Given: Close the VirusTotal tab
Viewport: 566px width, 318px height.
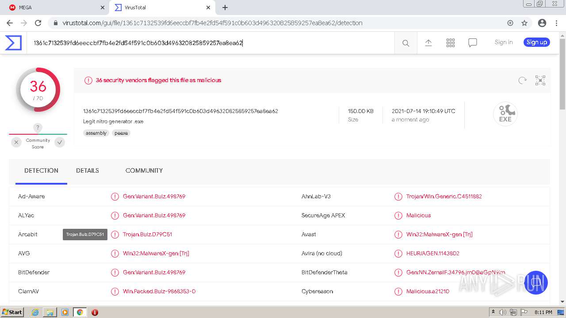Looking at the screenshot, I should [x=208, y=8].
